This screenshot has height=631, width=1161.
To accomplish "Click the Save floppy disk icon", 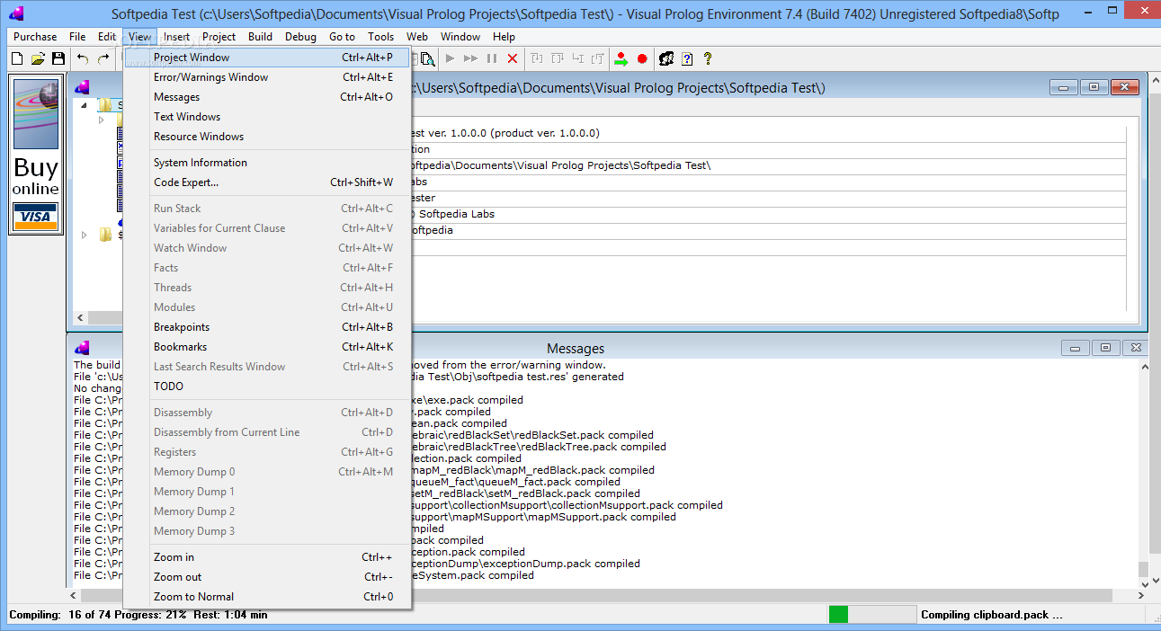I will 58,58.
